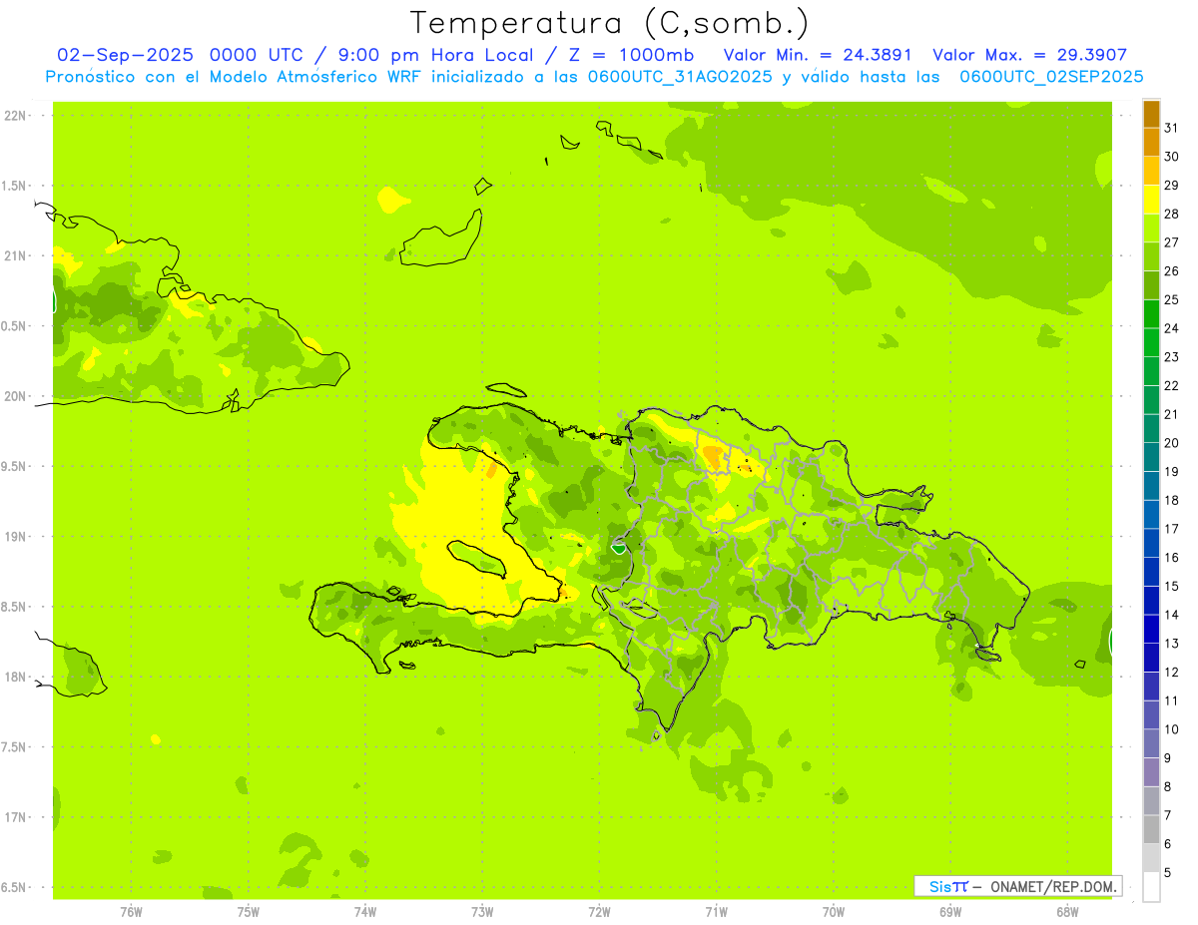Click the dark blue legend swatch between 13 and 14
Image resolution: width=1198 pixels, height=925 pixels.
click(x=1151, y=629)
